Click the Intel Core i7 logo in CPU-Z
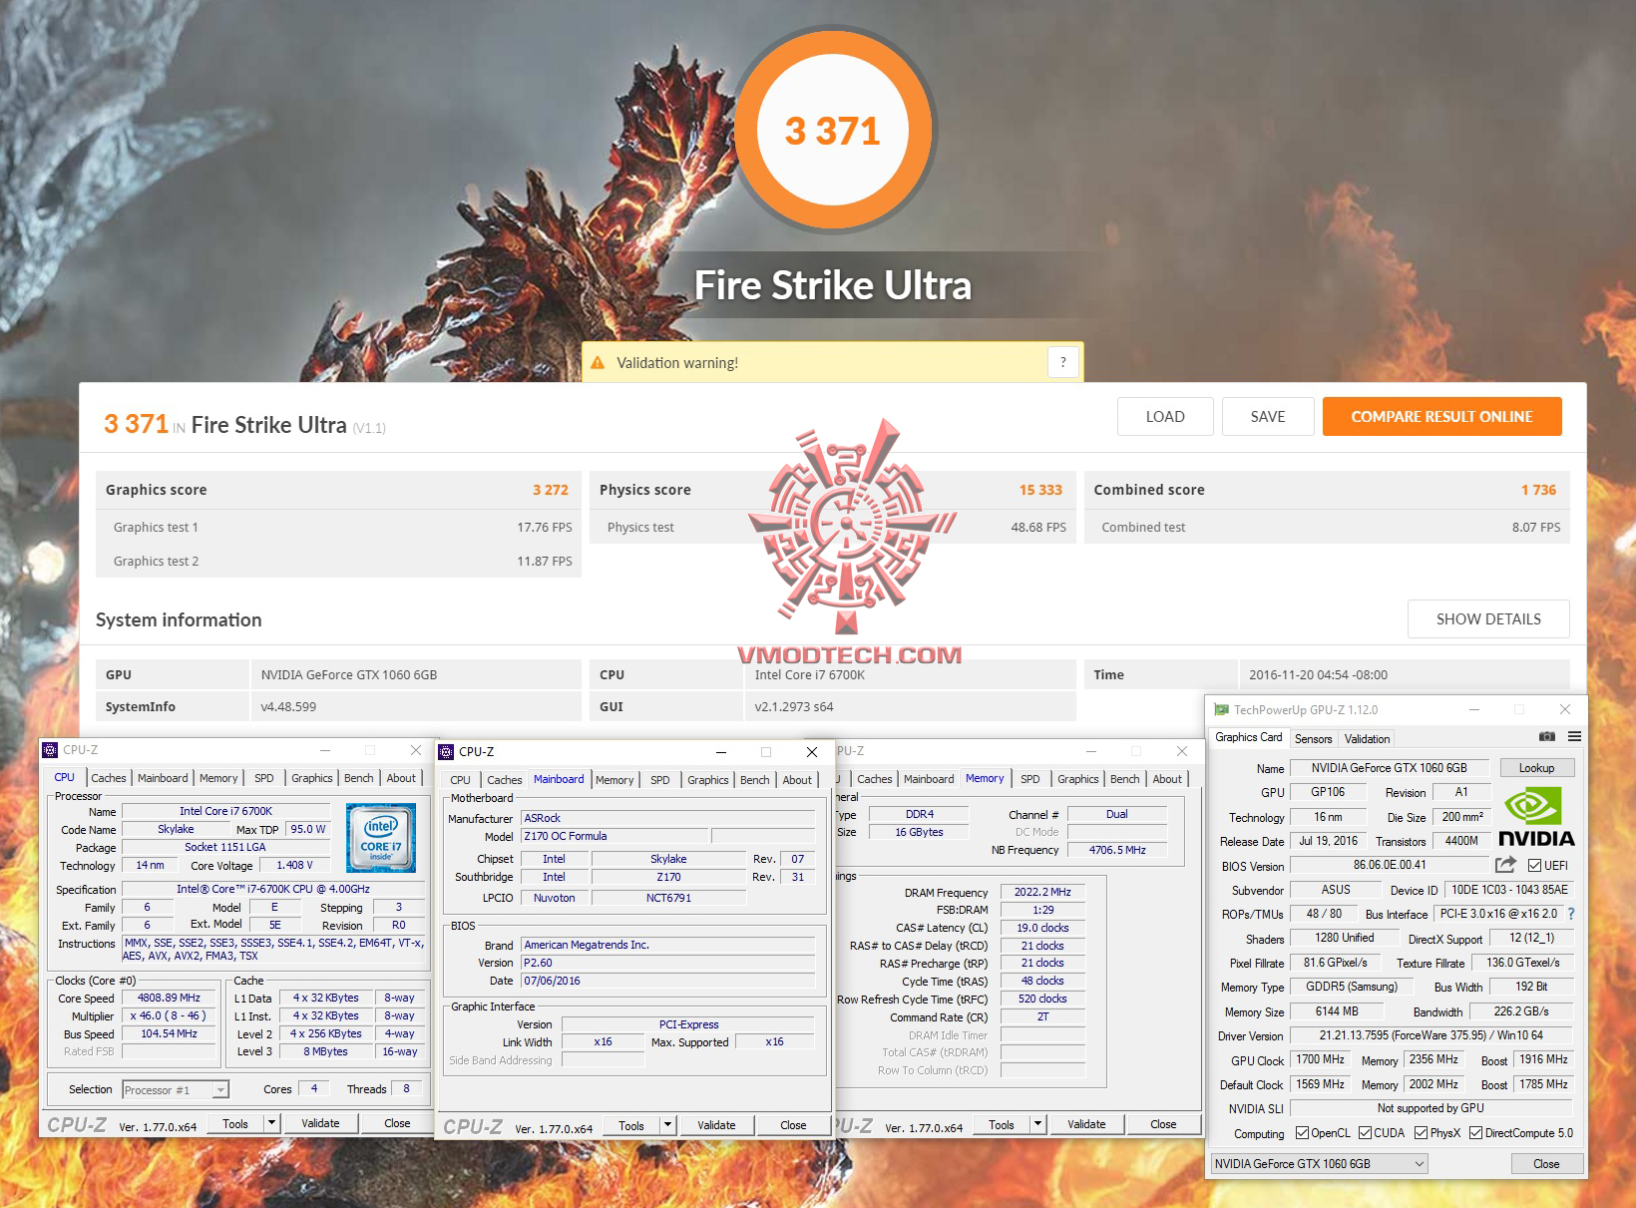Screen dimensions: 1636x1208 click(x=381, y=838)
